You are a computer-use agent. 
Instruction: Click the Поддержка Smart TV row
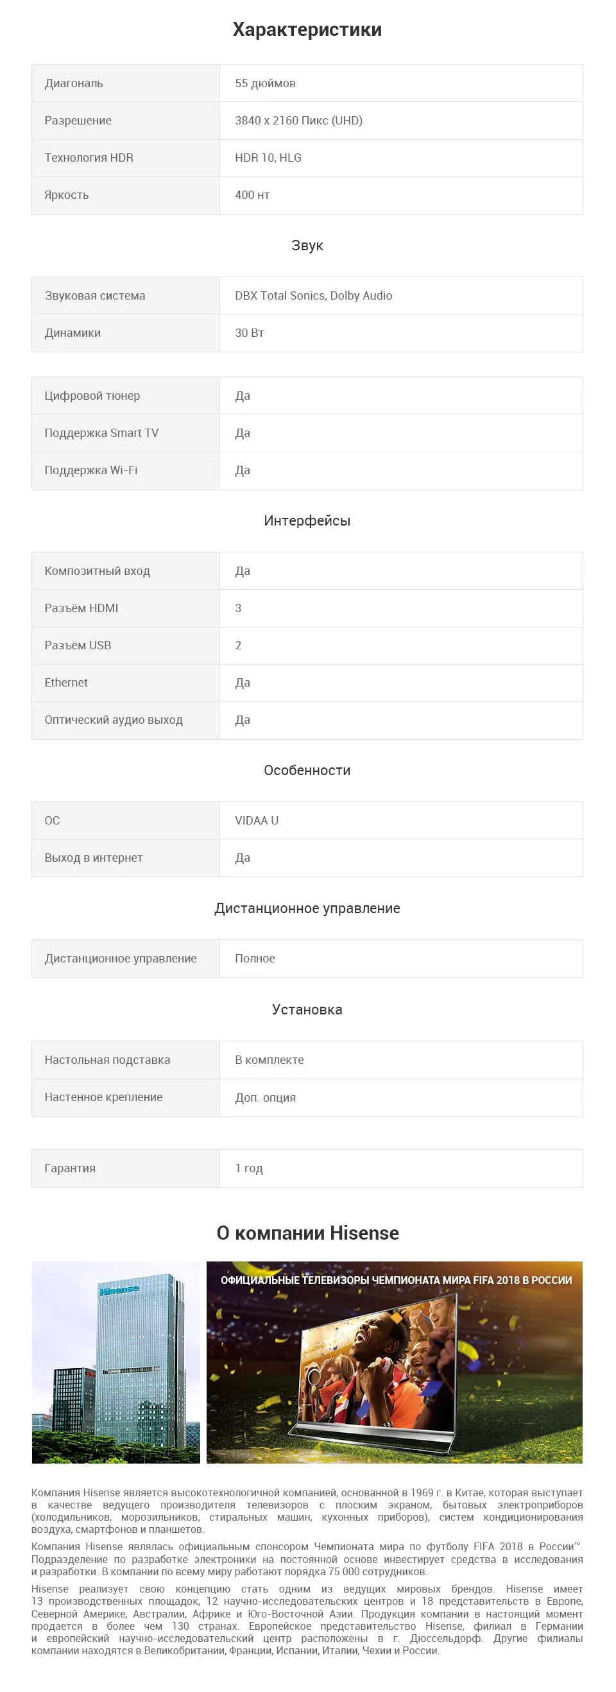[307, 434]
